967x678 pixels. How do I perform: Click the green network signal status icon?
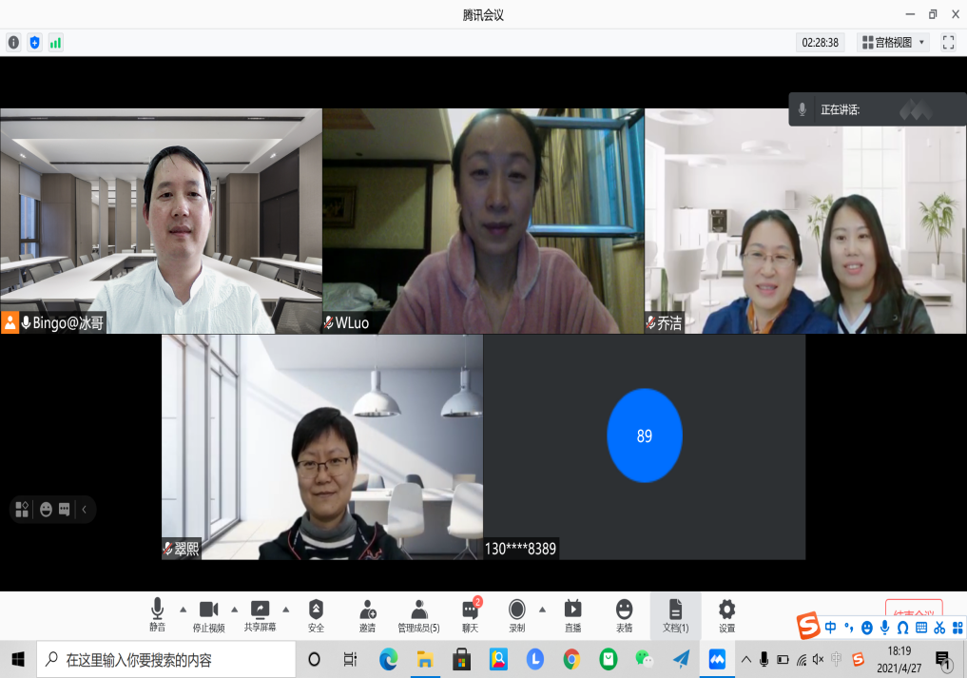pyautogui.click(x=55, y=42)
